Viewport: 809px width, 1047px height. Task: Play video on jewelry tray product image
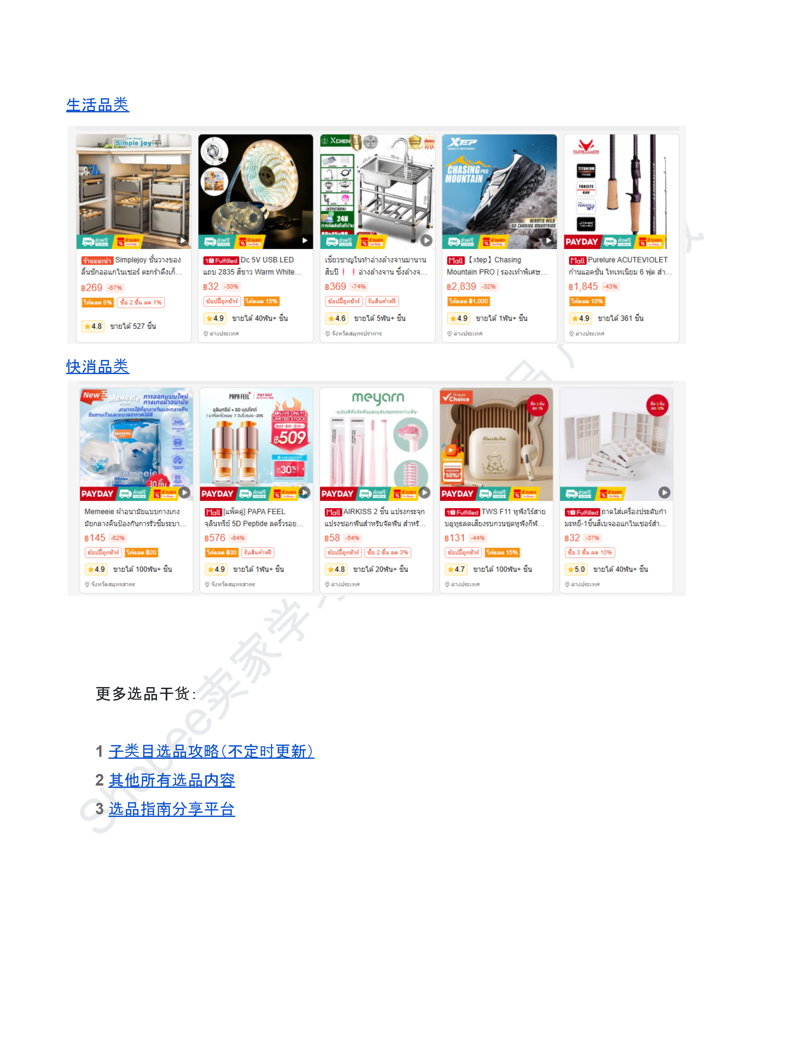pos(664,492)
